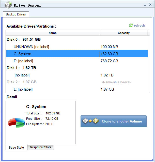Minimize the Drive Dumper window
The image size is (155, 162).
pos(145,5)
